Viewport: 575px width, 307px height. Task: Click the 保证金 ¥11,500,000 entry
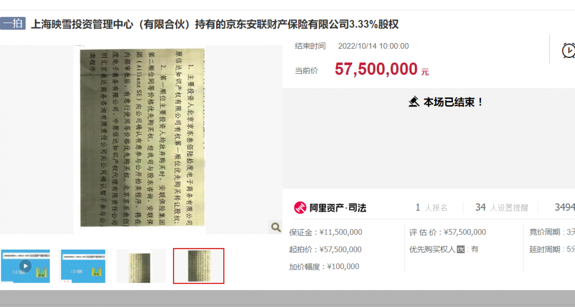[326, 232]
